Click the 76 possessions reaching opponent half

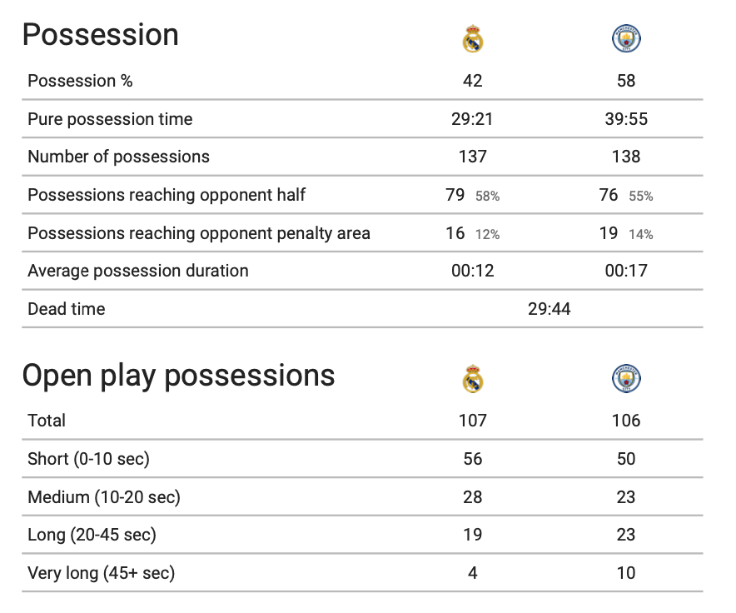pos(609,195)
